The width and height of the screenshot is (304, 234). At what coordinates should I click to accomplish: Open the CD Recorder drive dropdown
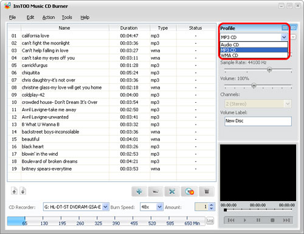tap(105, 207)
